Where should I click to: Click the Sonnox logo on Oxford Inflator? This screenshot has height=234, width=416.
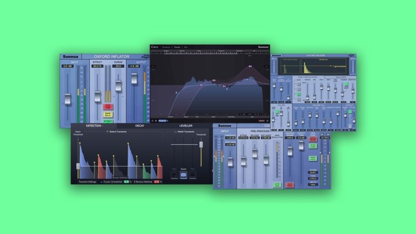point(70,56)
